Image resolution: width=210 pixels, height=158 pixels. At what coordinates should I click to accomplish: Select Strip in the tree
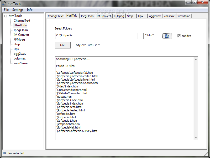pyautogui.click(x=17, y=44)
